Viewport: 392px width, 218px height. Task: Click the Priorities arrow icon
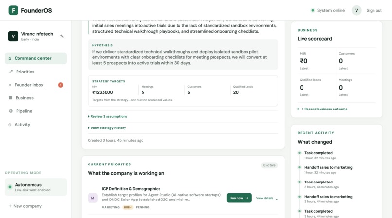point(11,72)
